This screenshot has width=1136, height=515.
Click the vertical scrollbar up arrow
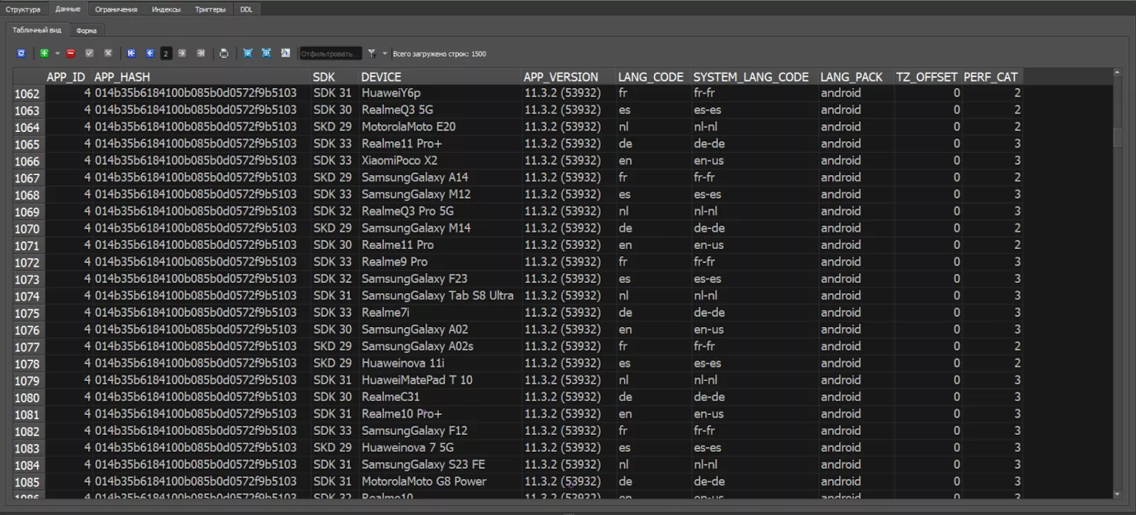pyautogui.click(x=1117, y=72)
